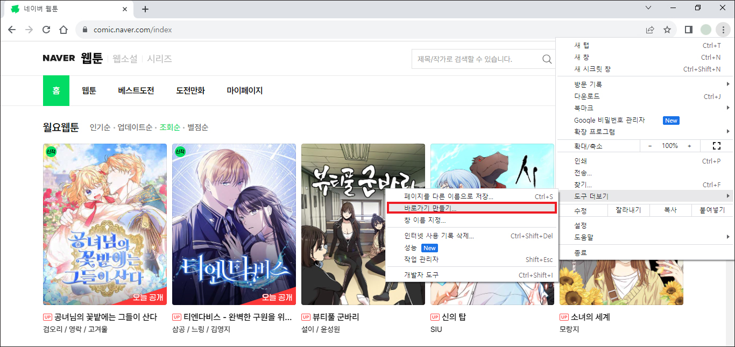Click the tab search chevron
Viewport: 735px width, 347px height.
(x=648, y=8)
